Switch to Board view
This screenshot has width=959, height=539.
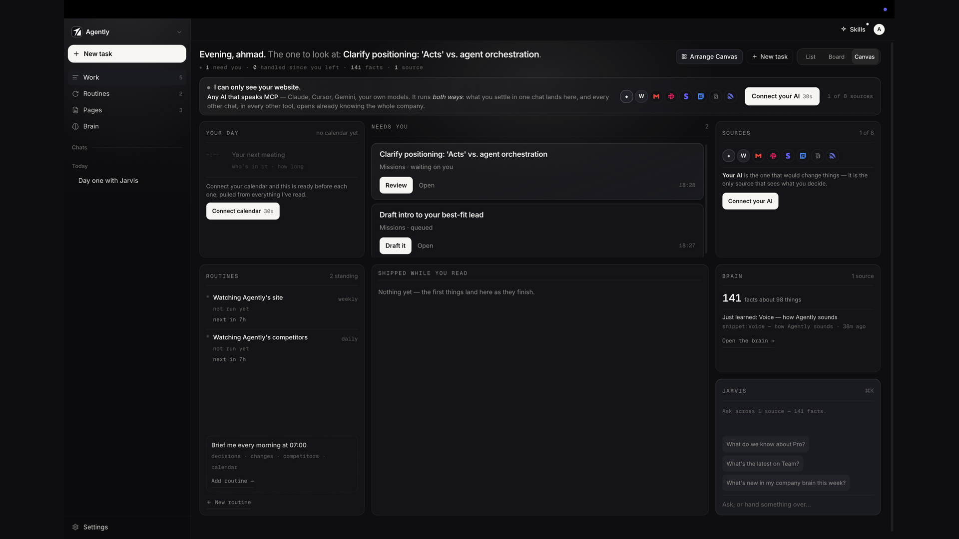[x=836, y=57]
